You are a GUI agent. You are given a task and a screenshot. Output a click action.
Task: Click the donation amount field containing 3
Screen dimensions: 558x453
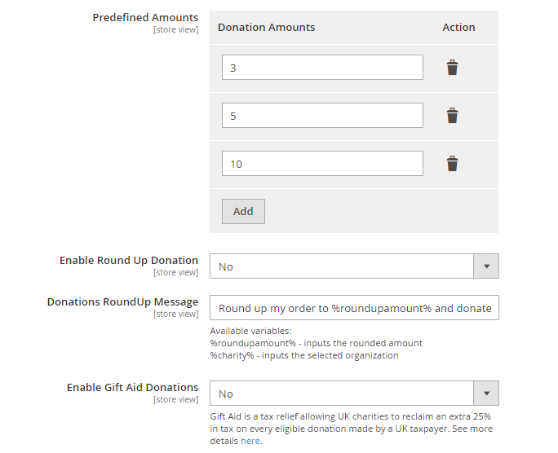[x=322, y=68]
